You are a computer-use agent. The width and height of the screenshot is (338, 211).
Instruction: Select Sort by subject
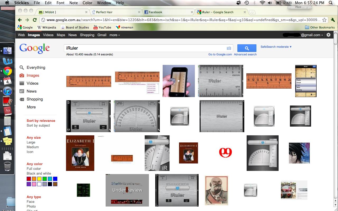[38, 126]
